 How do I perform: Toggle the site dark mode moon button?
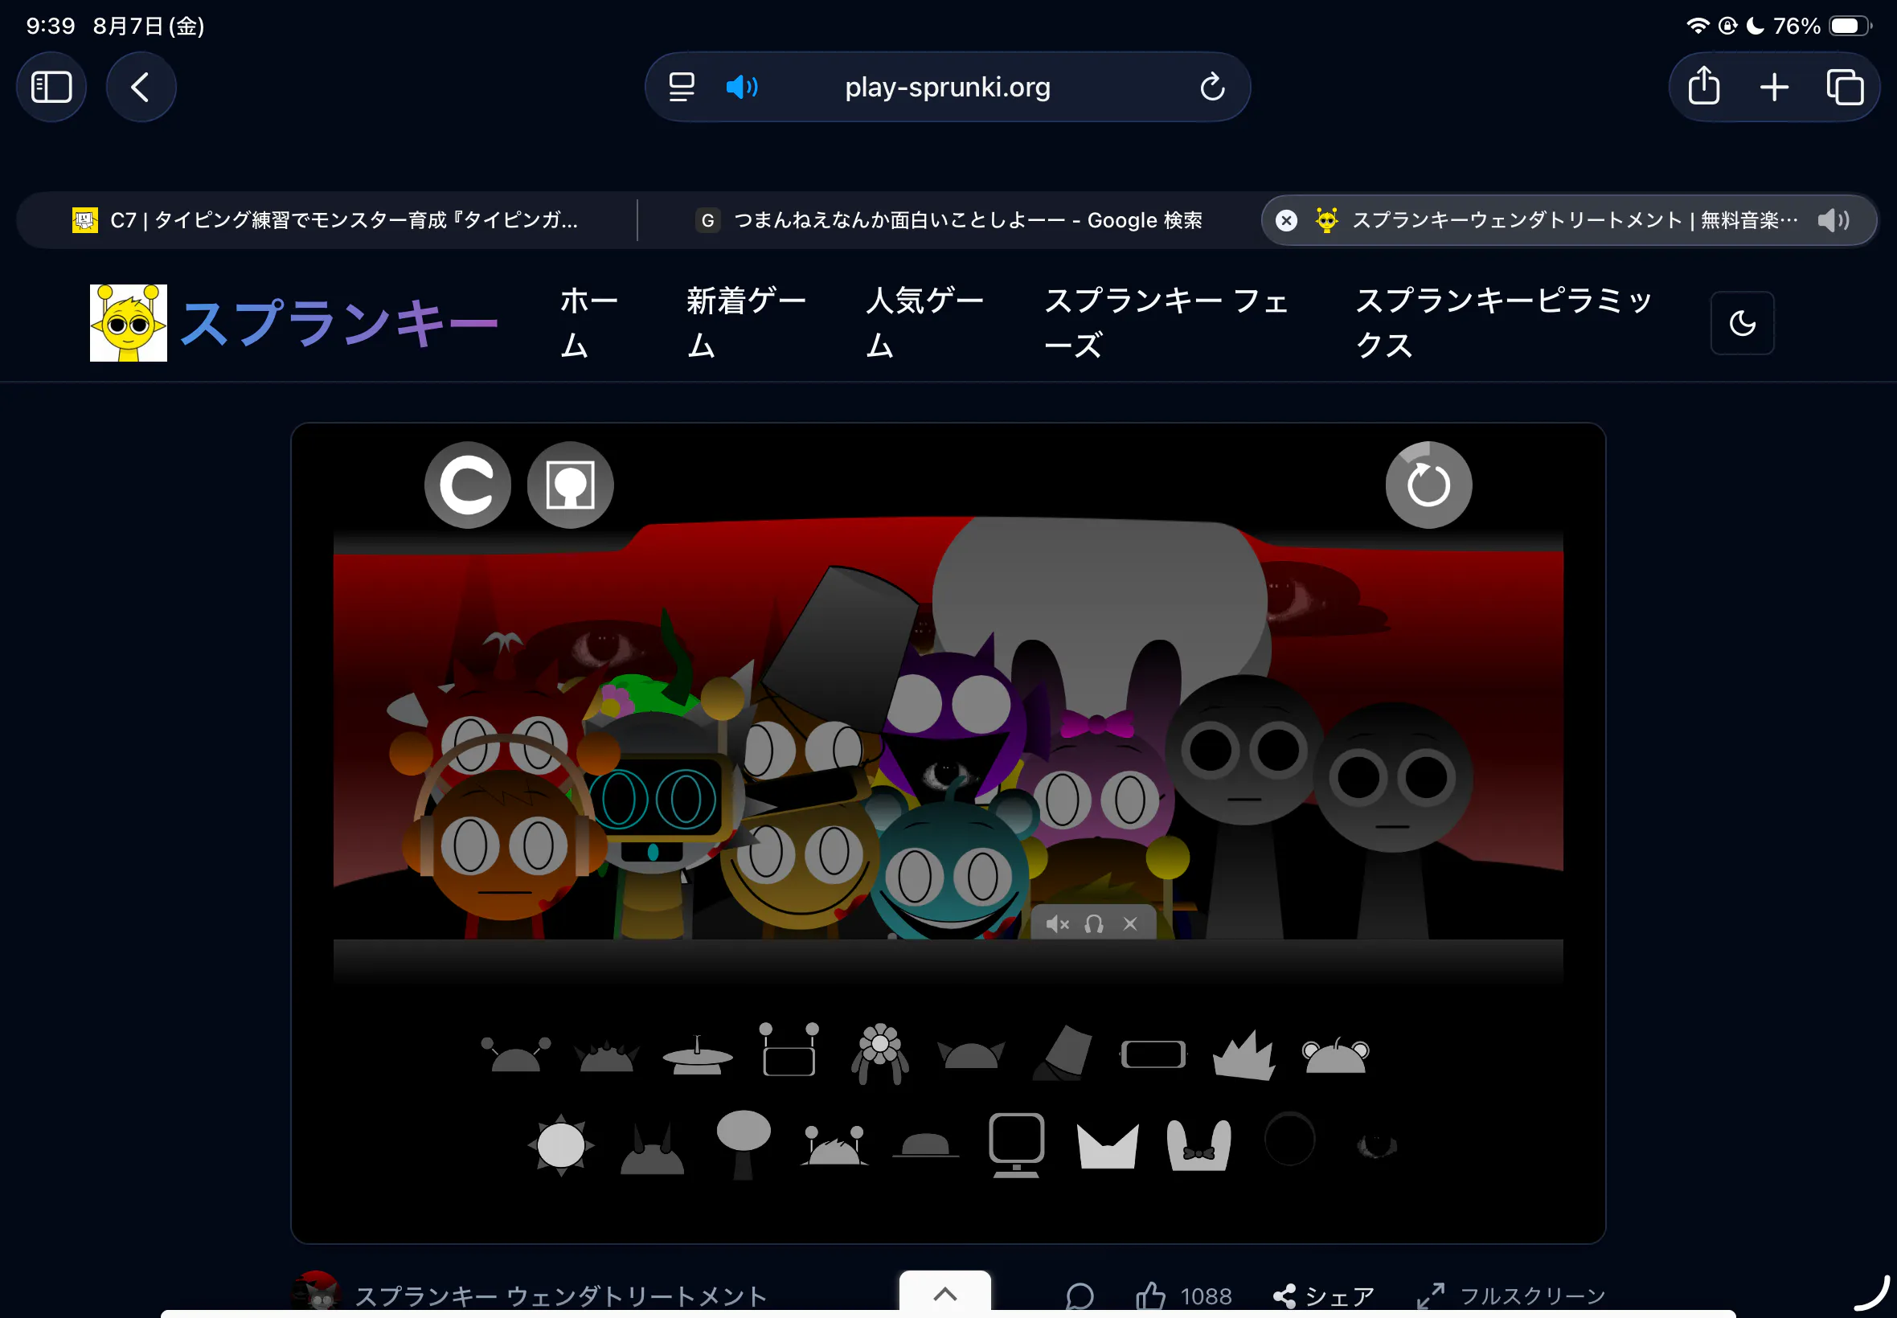1742,323
